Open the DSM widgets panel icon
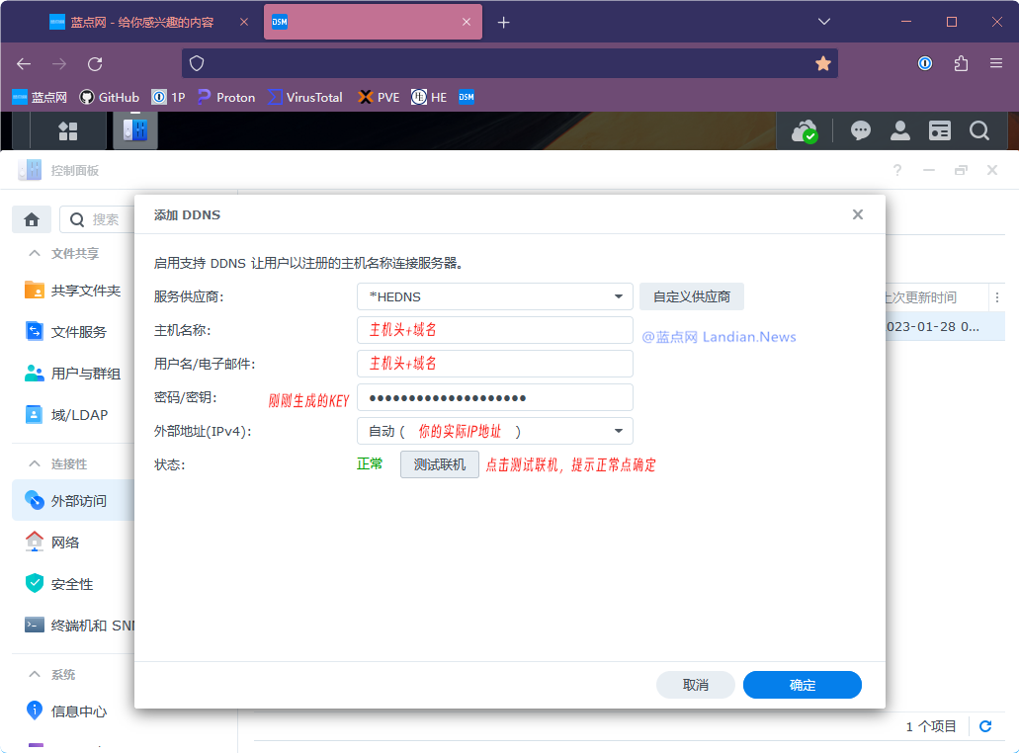Screen dimensions: 1019x753 [940, 131]
